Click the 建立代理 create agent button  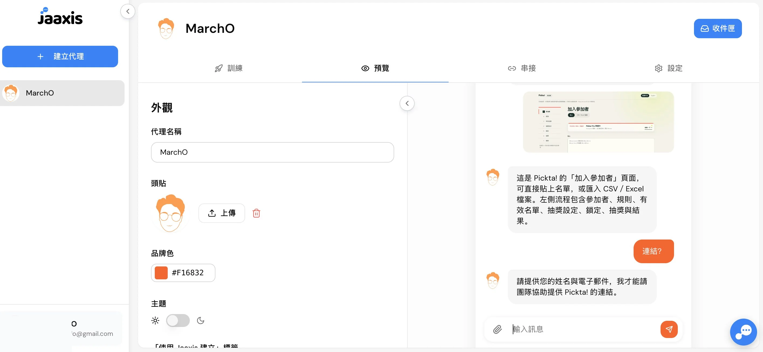click(60, 57)
